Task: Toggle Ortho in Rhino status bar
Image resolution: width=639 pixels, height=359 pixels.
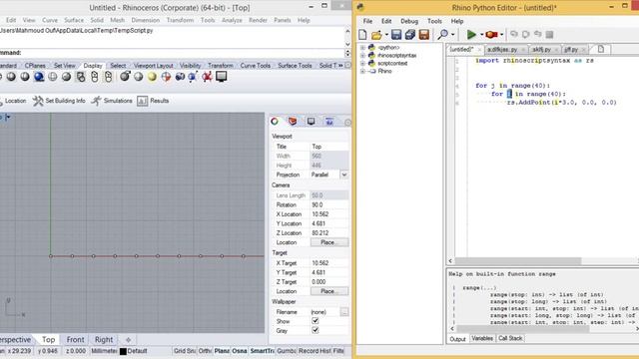Action: pyautogui.click(x=205, y=351)
